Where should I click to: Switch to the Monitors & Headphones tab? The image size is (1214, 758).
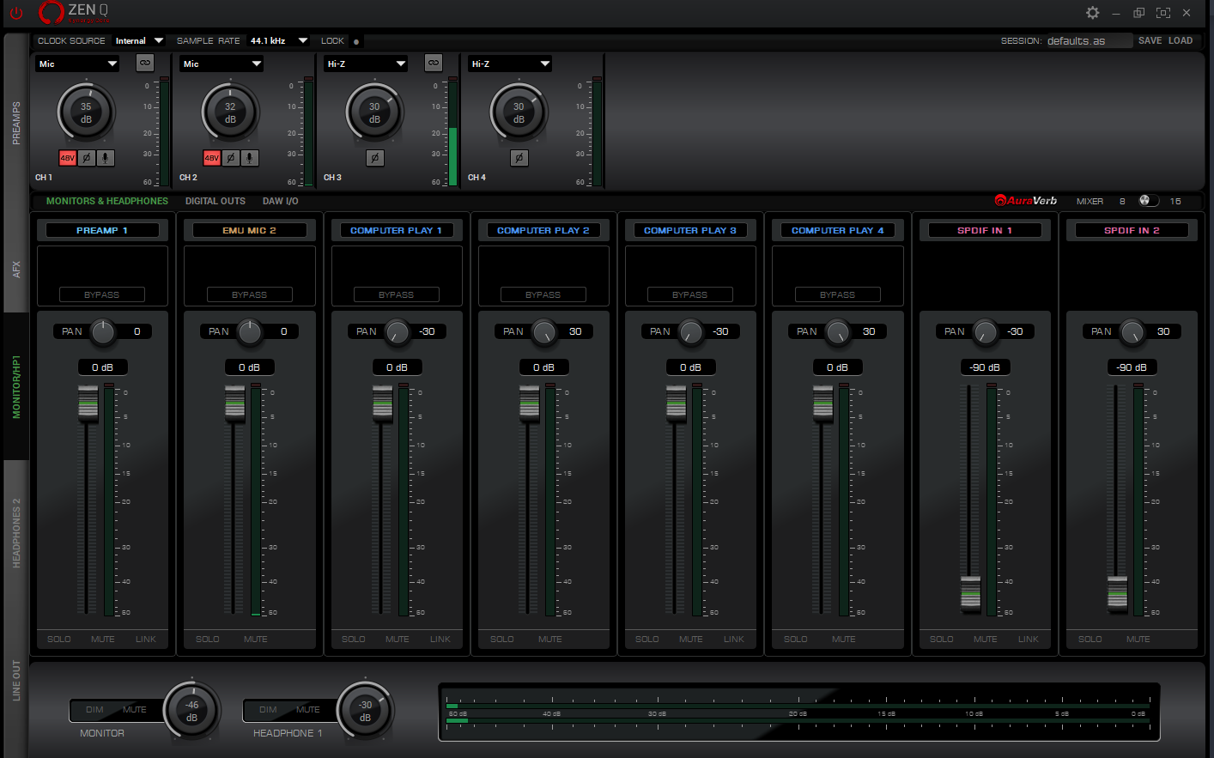coord(107,201)
